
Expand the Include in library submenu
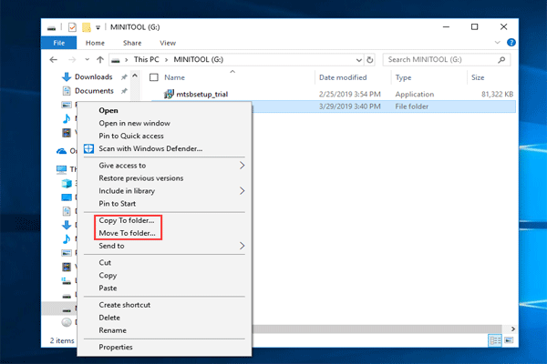pyautogui.click(x=164, y=191)
